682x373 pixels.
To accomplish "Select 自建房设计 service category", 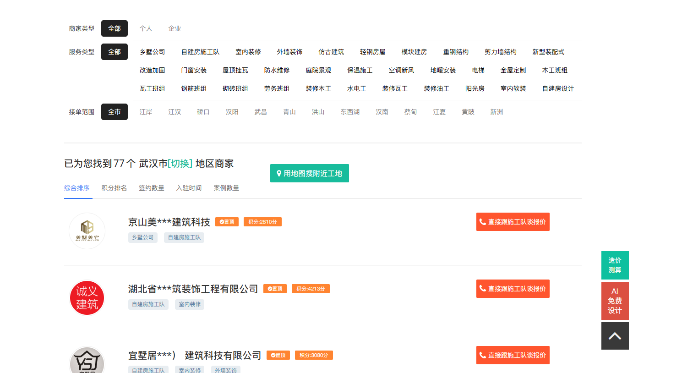I will [558, 88].
